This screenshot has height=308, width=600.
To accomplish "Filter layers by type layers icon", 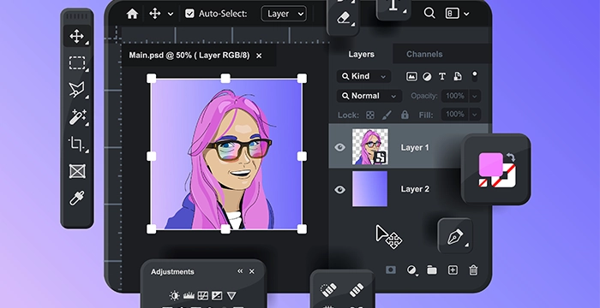I will 442,76.
